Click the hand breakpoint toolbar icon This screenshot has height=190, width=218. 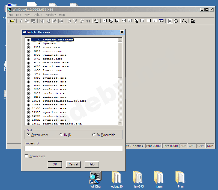(96, 21)
